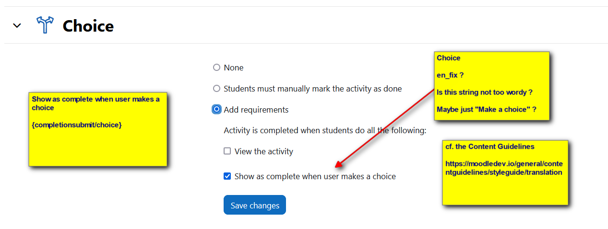The width and height of the screenshot is (608, 229).
Task: Enable the View the activity checkbox
Action: (x=227, y=151)
